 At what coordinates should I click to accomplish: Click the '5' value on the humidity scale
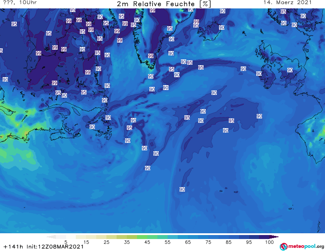point(66,242)
